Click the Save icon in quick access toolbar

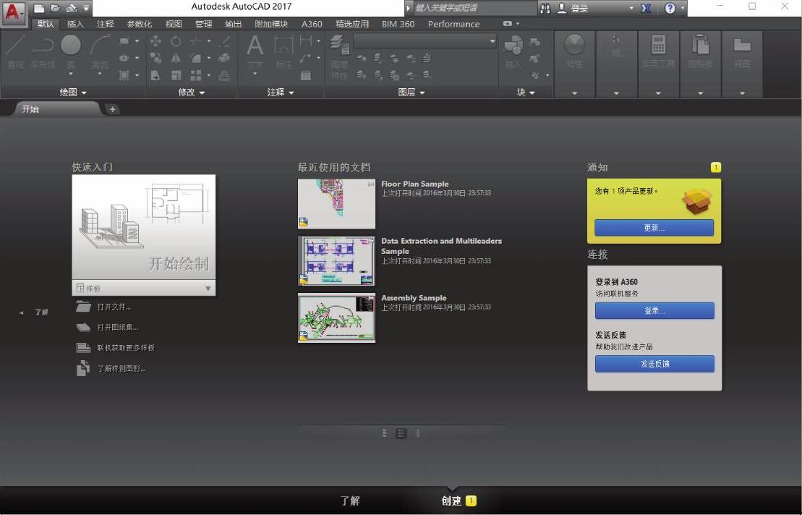pyautogui.click(x=72, y=8)
